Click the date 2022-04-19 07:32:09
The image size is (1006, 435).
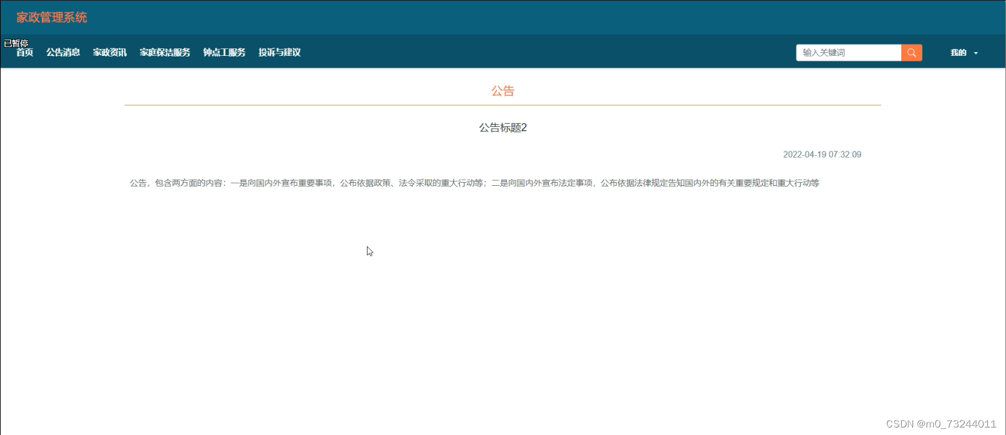click(822, 154)
